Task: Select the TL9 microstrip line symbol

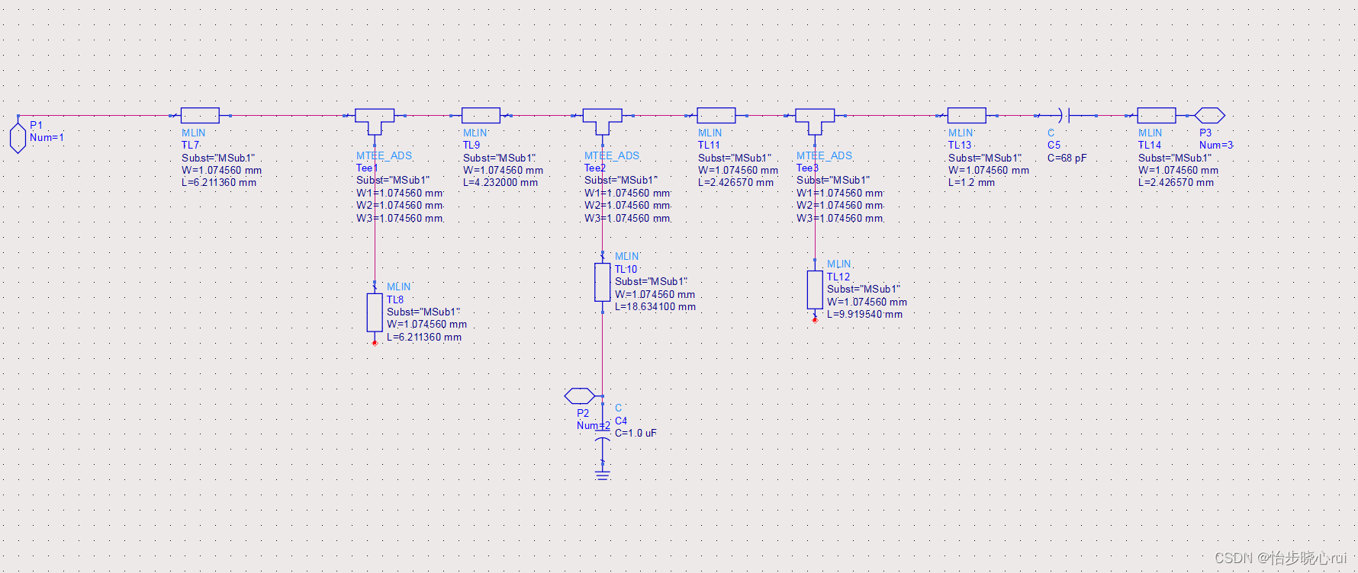Action: [481, 115]
